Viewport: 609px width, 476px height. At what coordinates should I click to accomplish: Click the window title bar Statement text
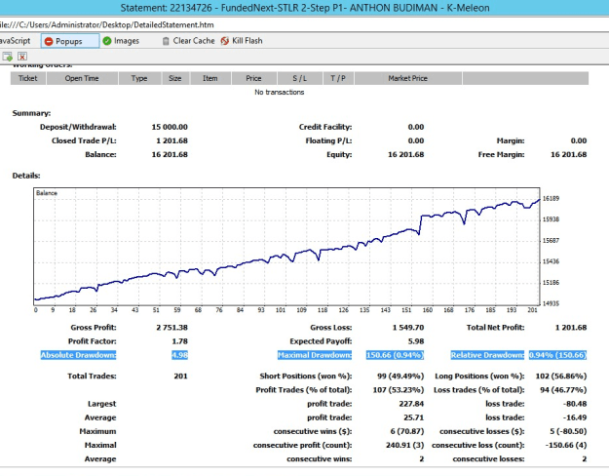coord(304,8)
